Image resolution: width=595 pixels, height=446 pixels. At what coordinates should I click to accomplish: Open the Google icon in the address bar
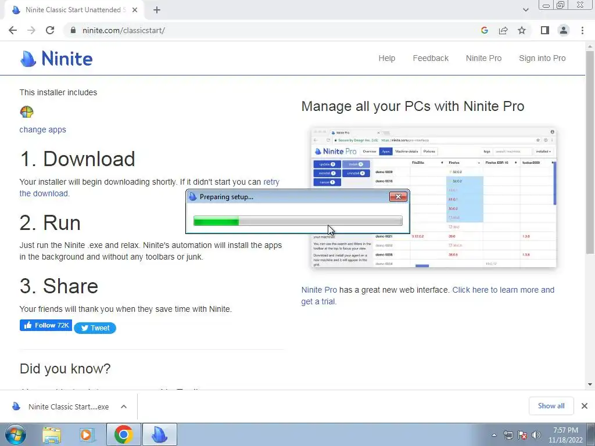click(484, 30)
